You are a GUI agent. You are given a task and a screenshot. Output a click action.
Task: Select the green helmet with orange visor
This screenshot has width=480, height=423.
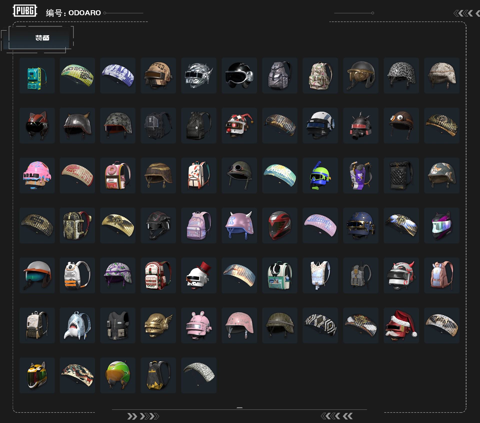(118, 375)
